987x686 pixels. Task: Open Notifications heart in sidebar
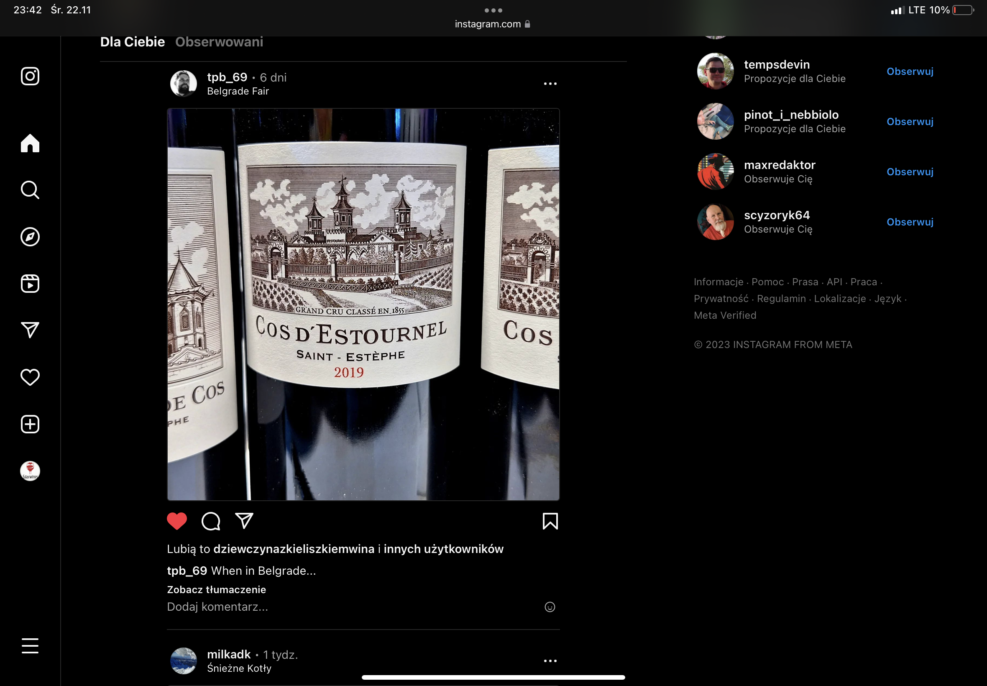(x=30, y=377)
